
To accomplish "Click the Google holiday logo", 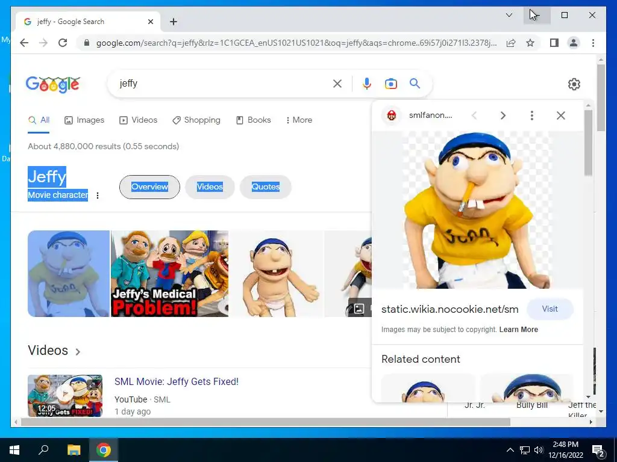I will point(53,84).
